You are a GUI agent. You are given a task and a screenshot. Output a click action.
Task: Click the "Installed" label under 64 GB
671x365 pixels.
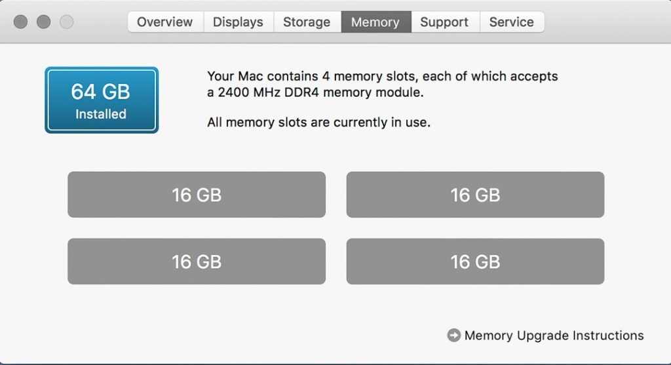coord(101,114)
